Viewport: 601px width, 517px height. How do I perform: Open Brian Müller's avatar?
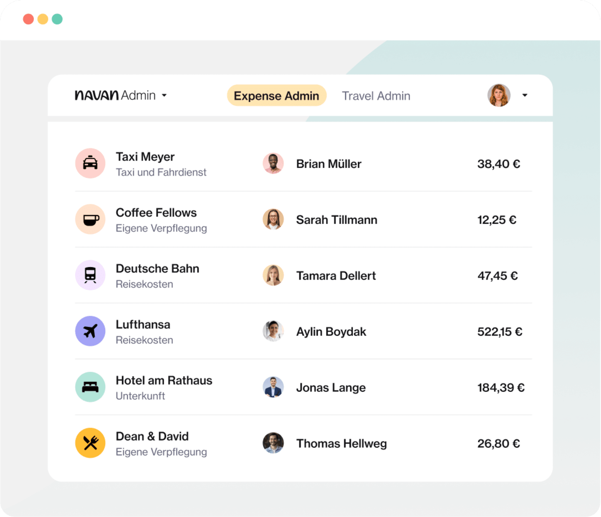click(273, 163)
